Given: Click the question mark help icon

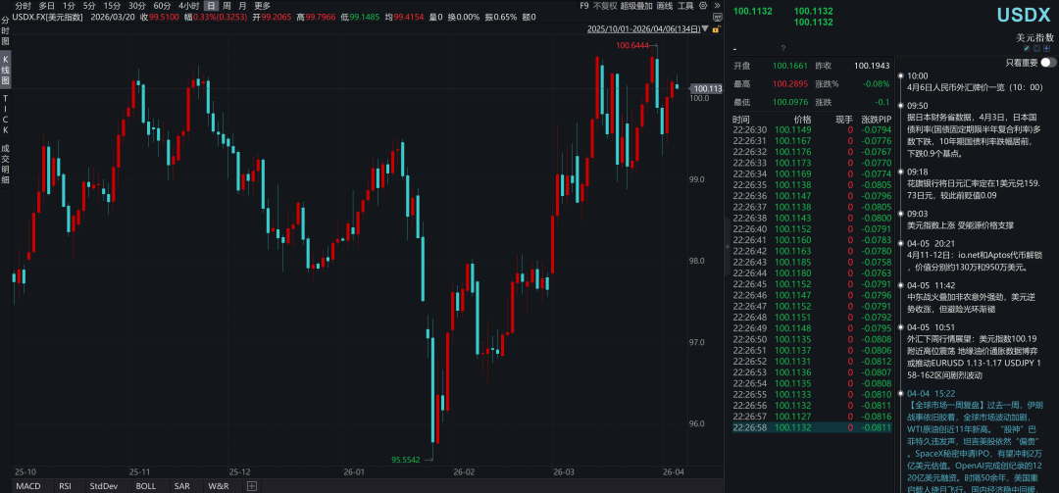Looking at the screenshot, I should tap(782, 48).
